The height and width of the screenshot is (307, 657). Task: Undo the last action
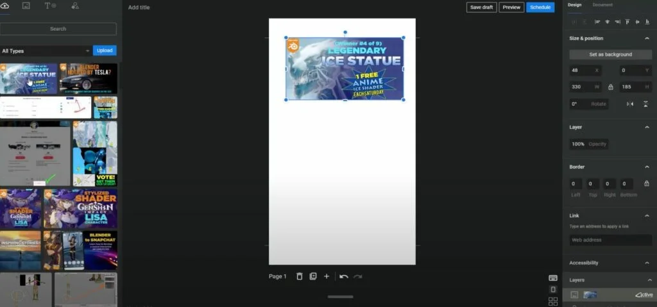pyautogui.click(x=344, y=276)
